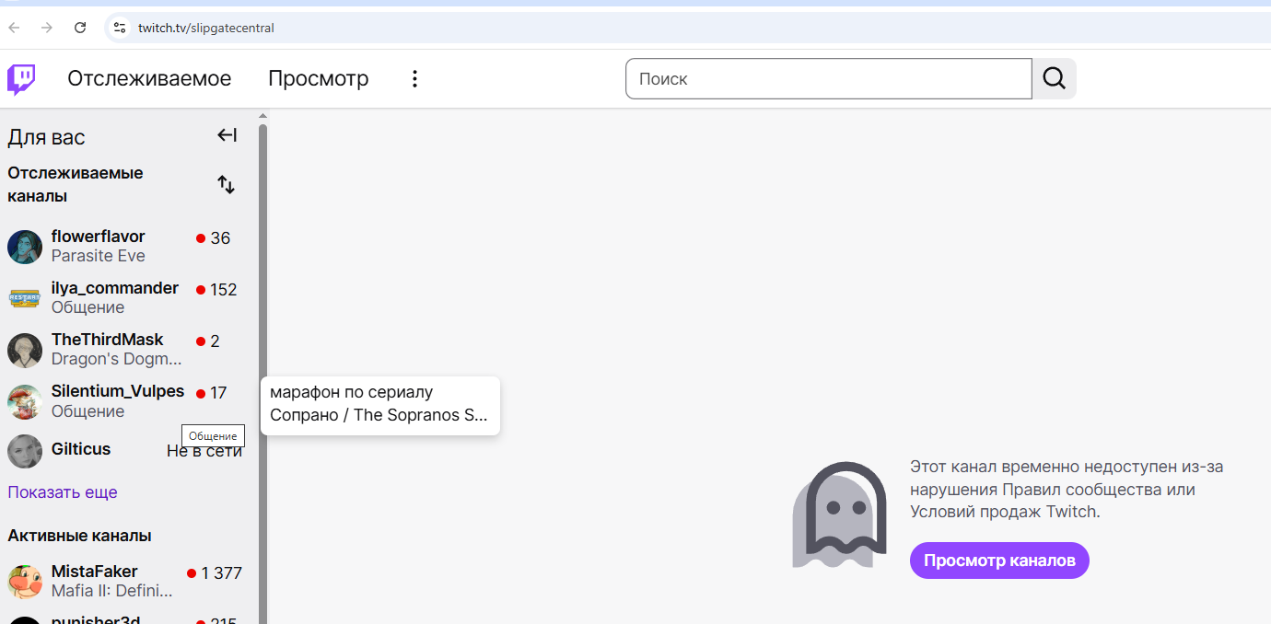Click the Отслеживаемые каналы heading
Image resolution: width=1271 pixels, height=624 pixels.
pos(76,184)
